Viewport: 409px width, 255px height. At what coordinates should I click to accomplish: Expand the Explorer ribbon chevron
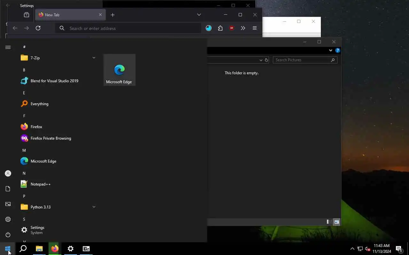click(331, 50)
